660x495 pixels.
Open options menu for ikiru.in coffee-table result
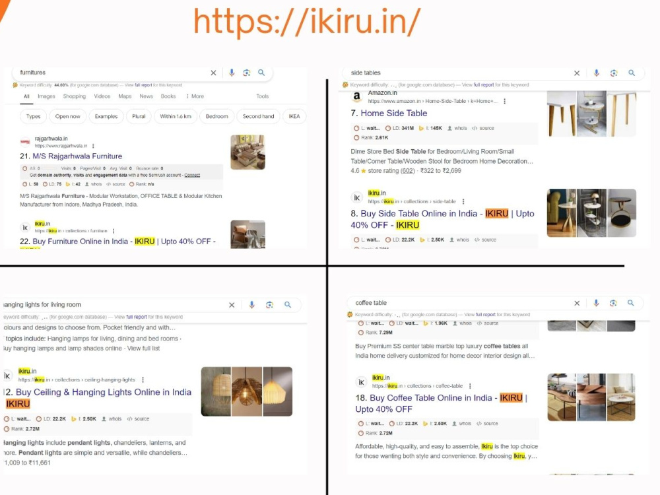tap(470, 386)
